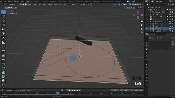The width and height of the screenshot is (175, 98).
Task: Click the zoom viewport magnifier icon
Action: [142, 22]
